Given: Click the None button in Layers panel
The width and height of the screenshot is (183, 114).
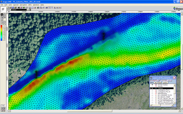Looking at the screenshot, I should click(160, 83).
